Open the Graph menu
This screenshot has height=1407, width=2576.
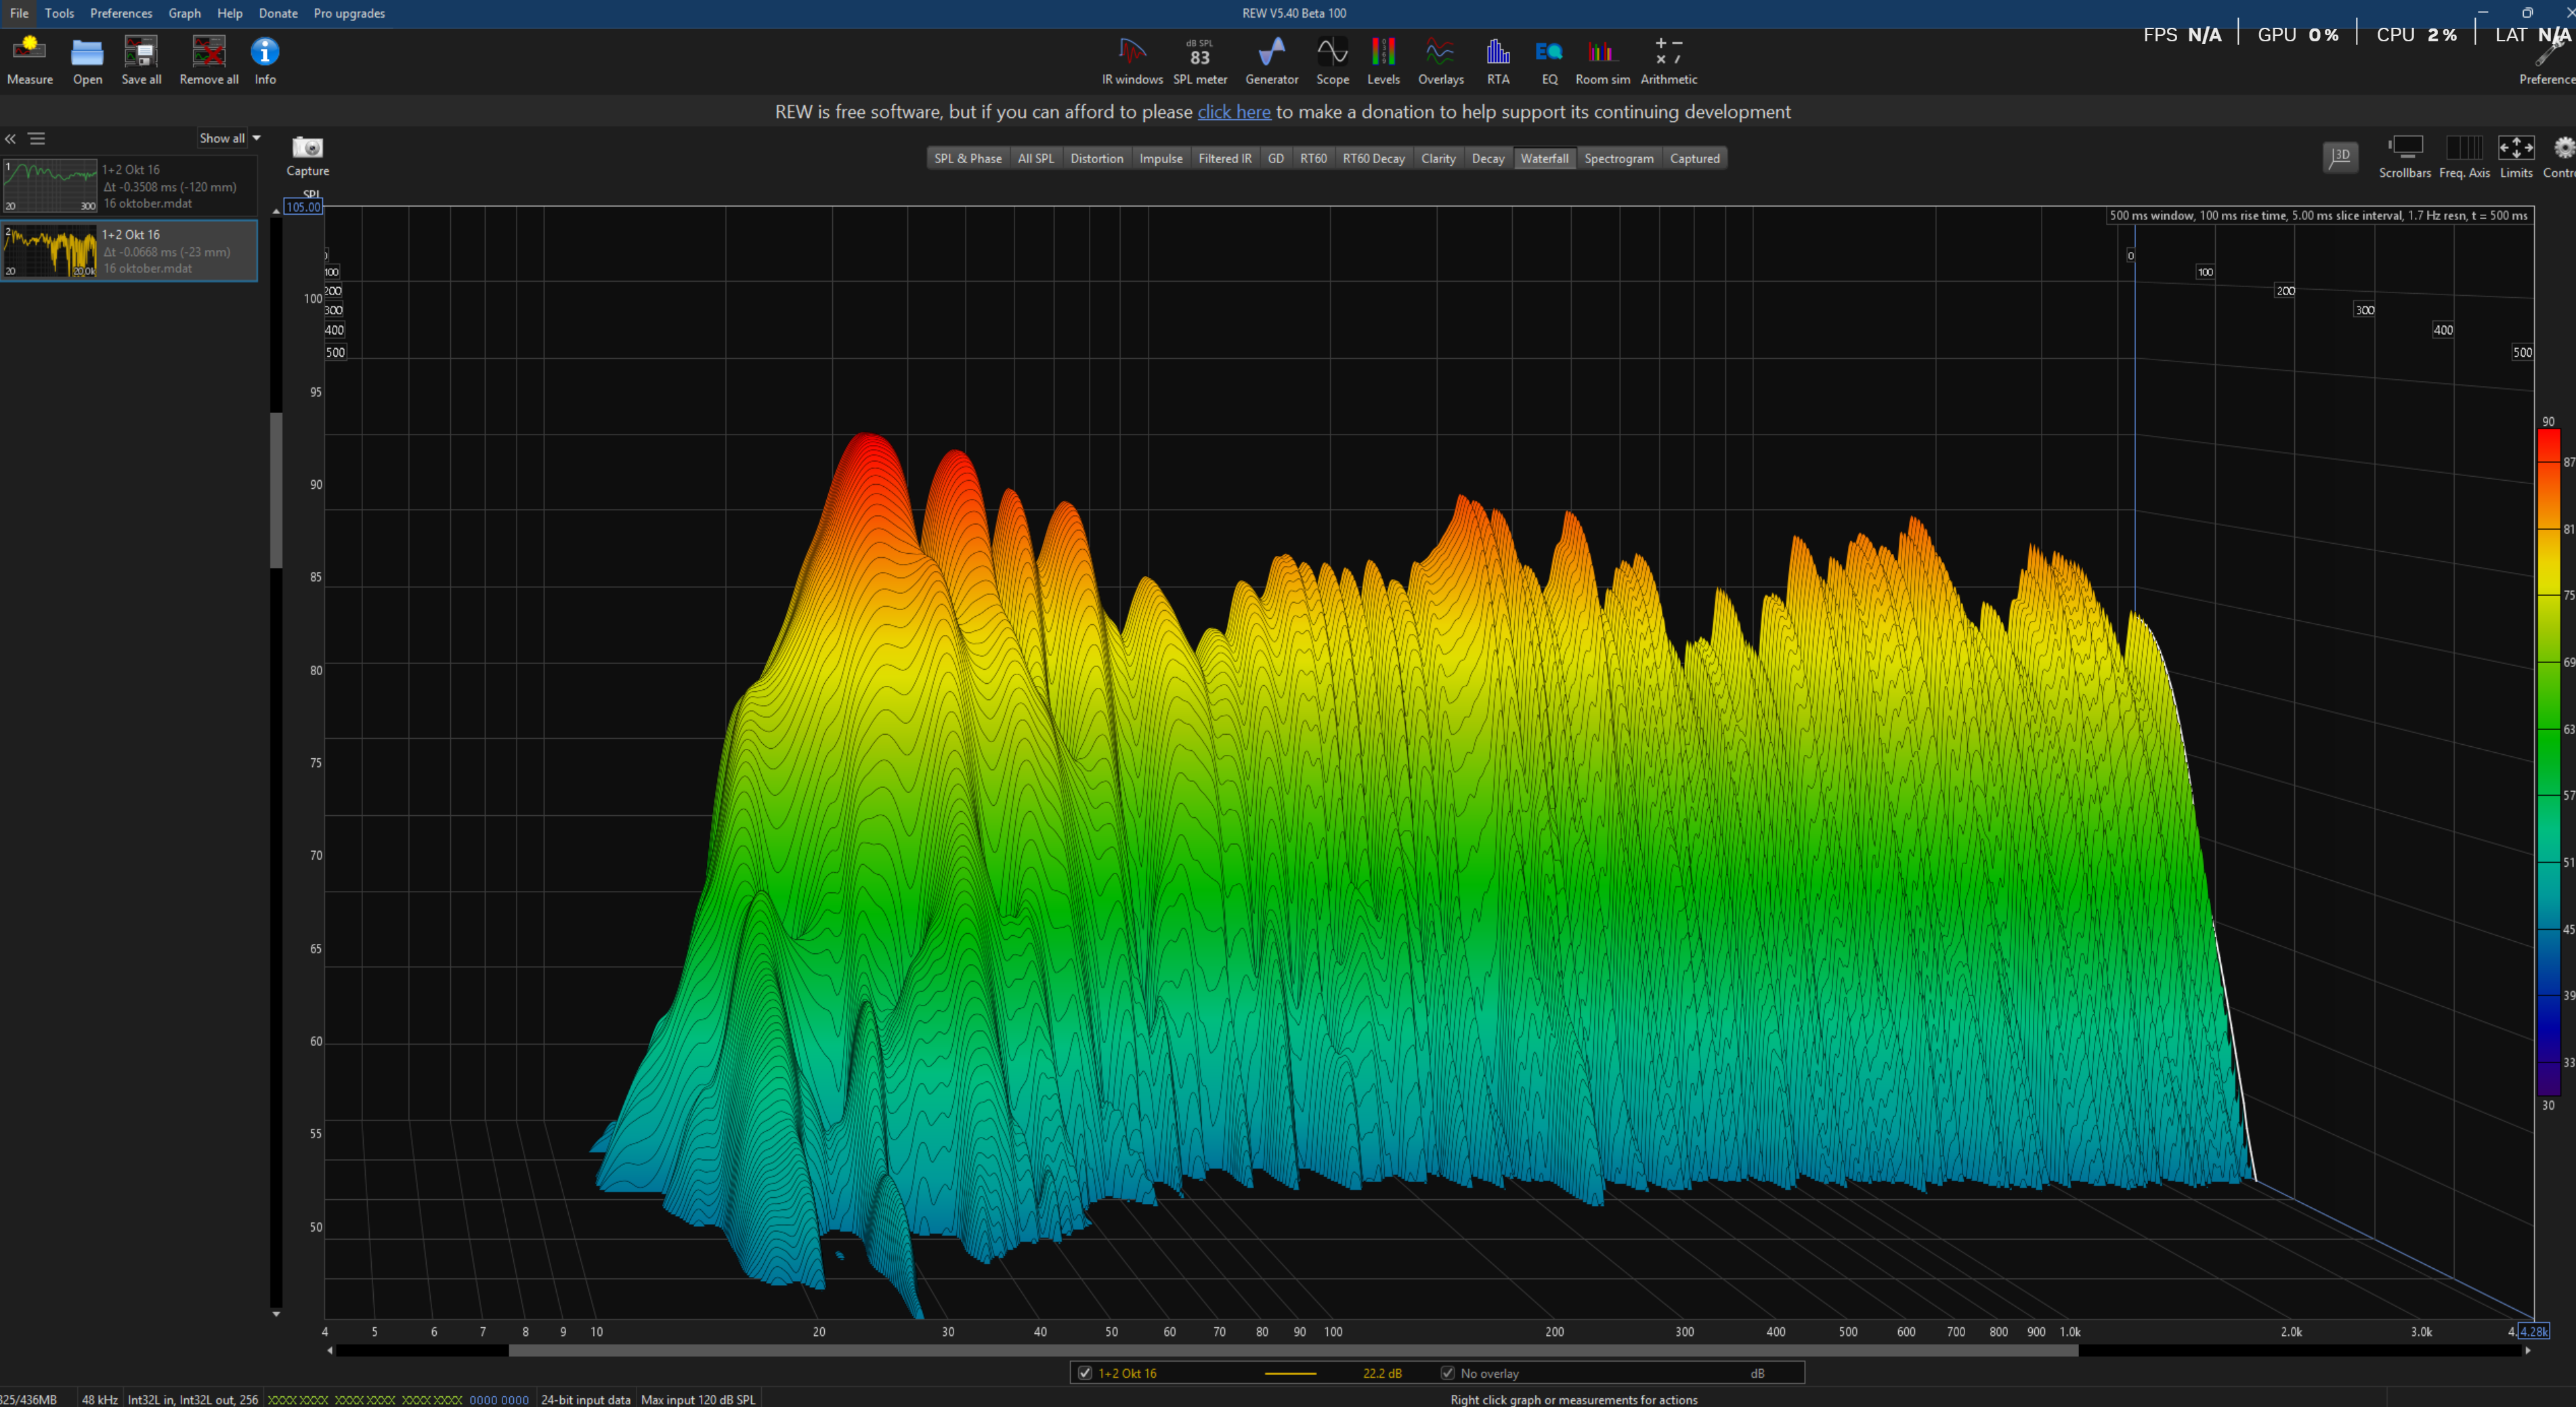click(184, 13)
